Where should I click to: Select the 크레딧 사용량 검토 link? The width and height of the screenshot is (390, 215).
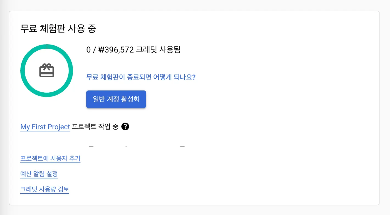click(44, 189)
